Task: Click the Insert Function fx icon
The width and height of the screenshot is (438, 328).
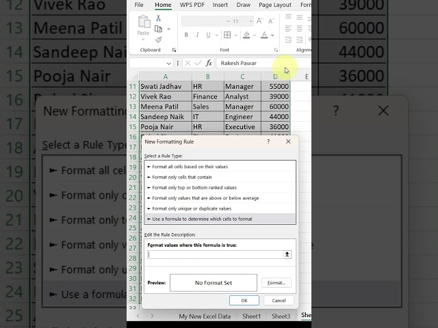Action: [209, 63]
